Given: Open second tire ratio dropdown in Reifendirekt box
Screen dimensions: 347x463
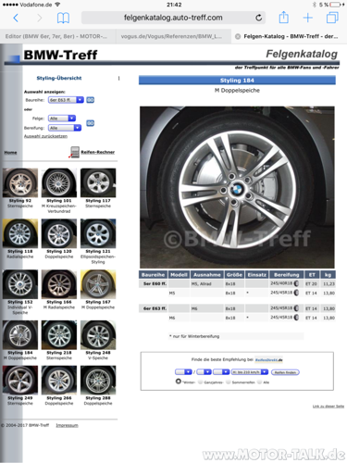Looking at the screenshot, I should pyautogui.click(x=204, y=372).
